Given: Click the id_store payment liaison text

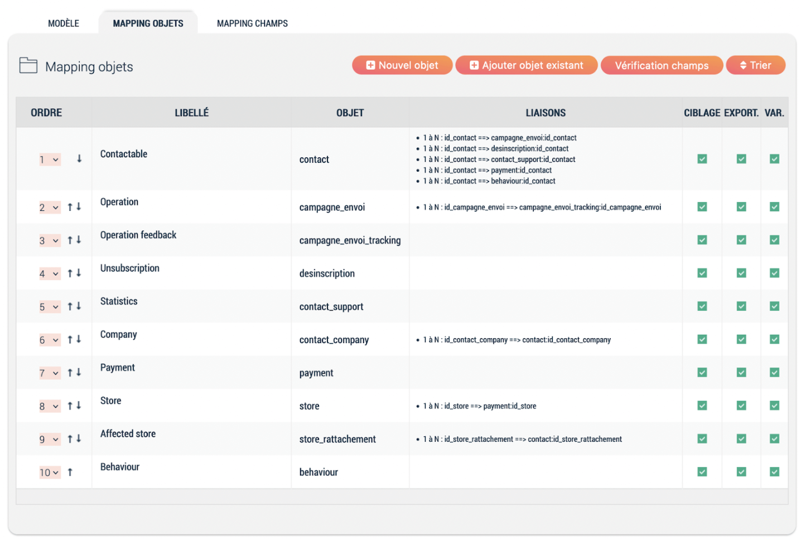Looking at the screenshot, I should 479,406.
